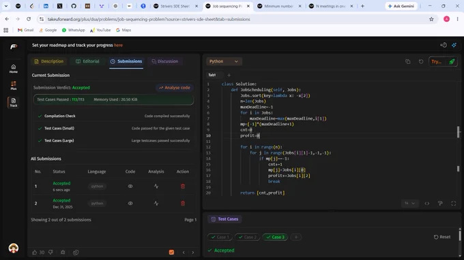
Task: Click the code editor vertical scrollbar
Action: (458, 132)
